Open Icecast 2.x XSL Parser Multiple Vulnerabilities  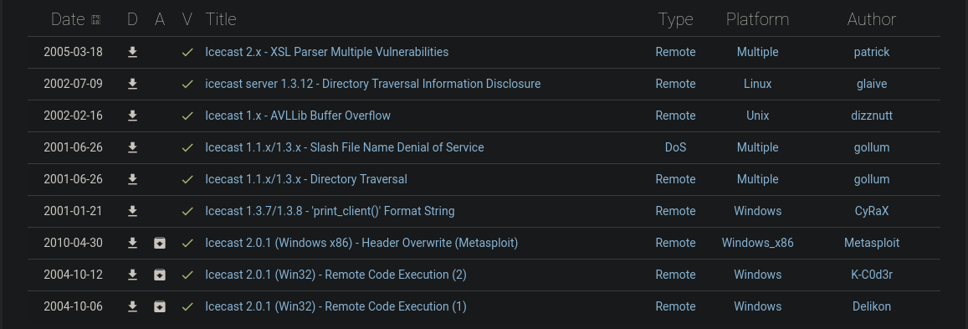[x=326, y=52]
